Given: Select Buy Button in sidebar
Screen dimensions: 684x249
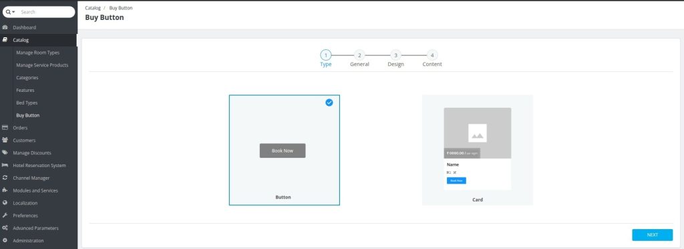Looking at the screenshot, I should point(28,116).
